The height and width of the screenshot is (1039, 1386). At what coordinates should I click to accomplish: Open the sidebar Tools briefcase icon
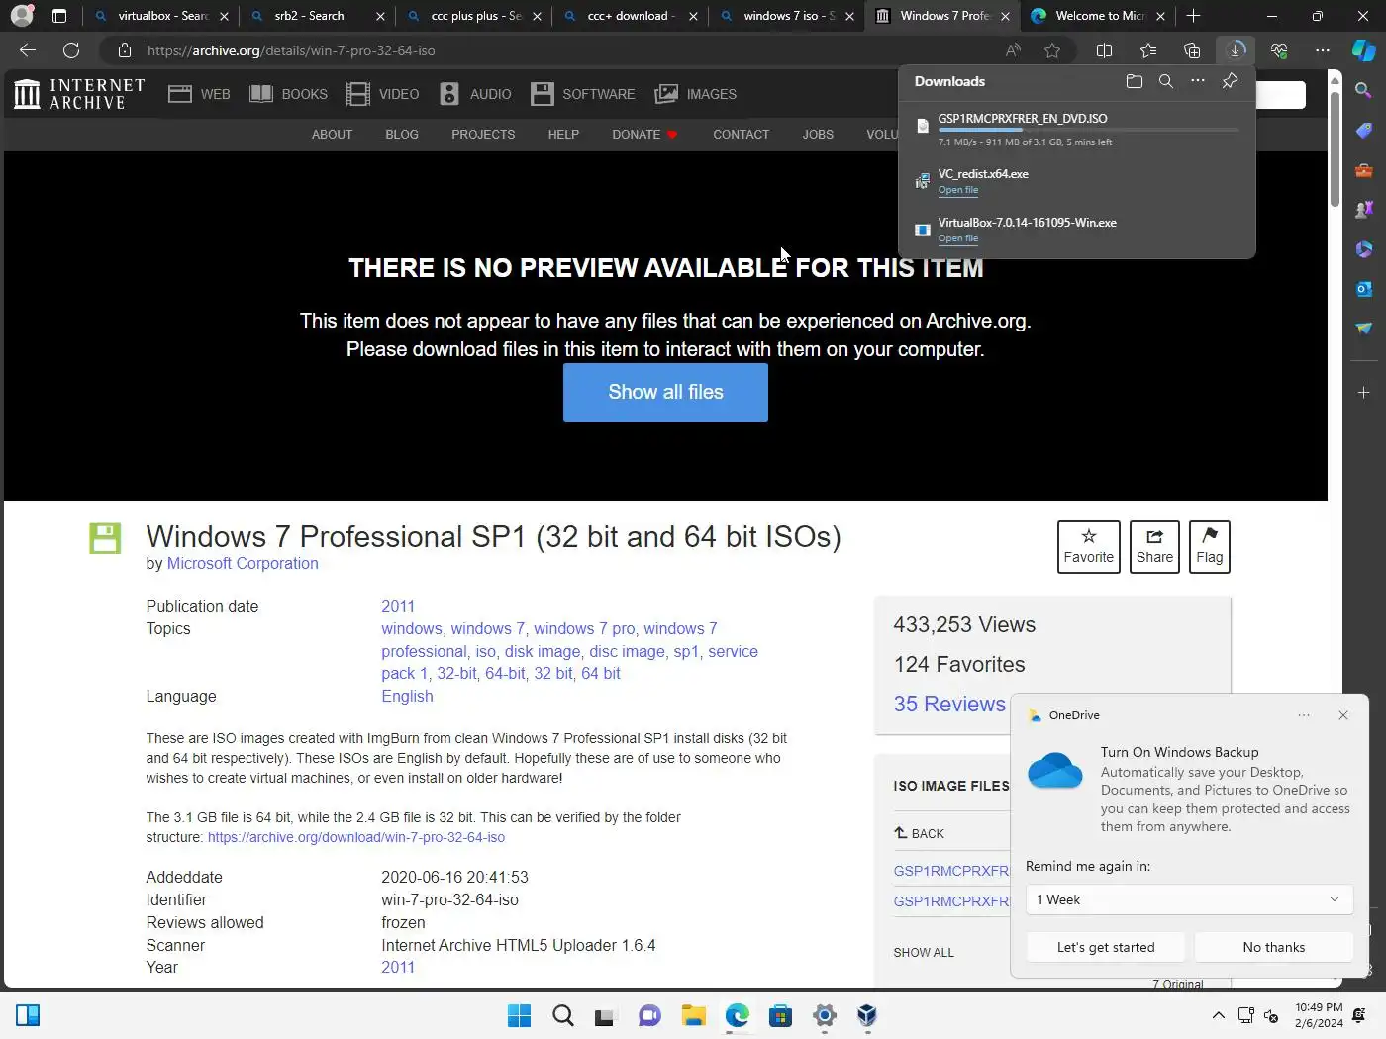click(1363, 170)
